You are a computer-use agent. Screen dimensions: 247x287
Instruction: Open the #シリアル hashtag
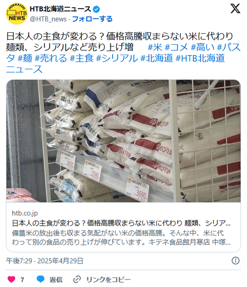click(117, 58)
